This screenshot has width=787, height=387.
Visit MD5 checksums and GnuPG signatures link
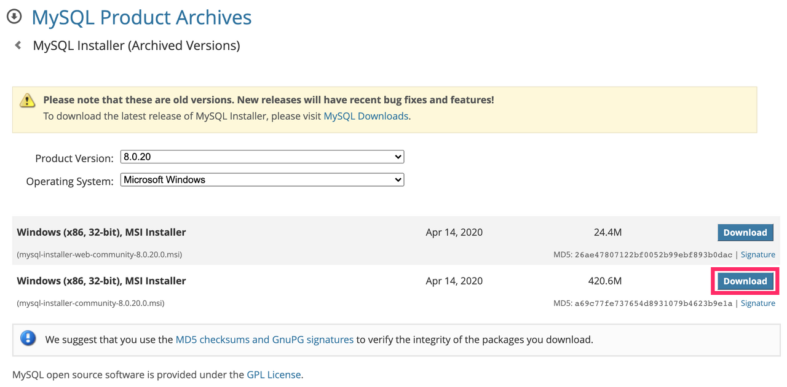pos(264,339)
